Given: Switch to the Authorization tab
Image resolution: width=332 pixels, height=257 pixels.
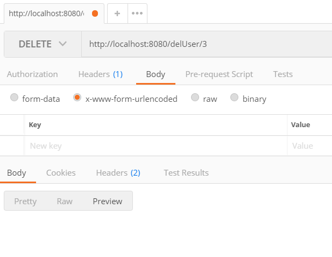Looking at the screenshot, I should coord(32,74).
